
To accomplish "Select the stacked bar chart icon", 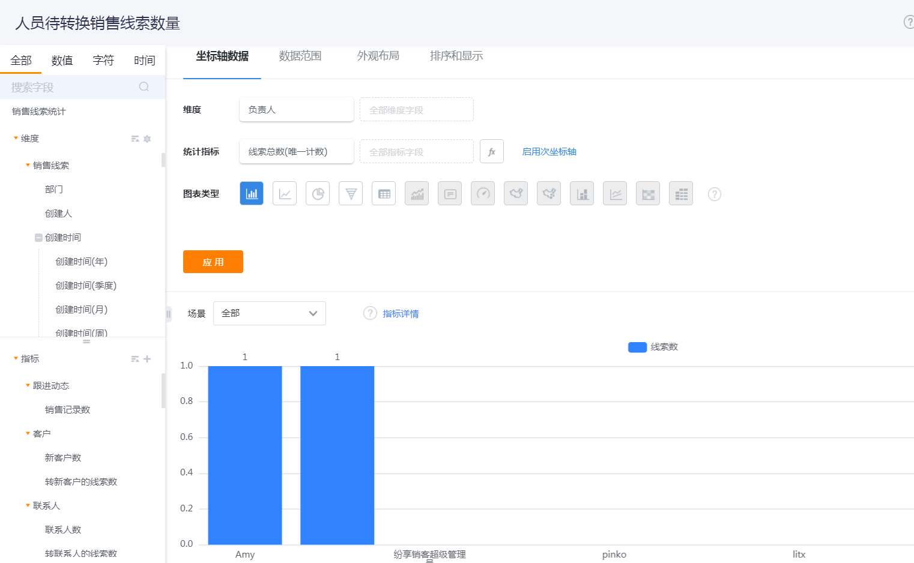I will click(x=582, y=193).
